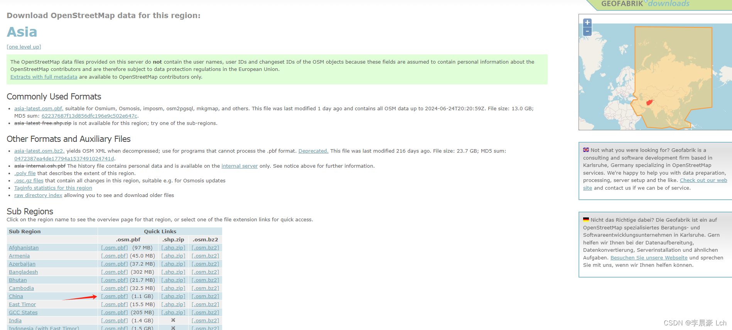Zoom in on the region map
Screen dimensions: 732x330
(587, 22)
